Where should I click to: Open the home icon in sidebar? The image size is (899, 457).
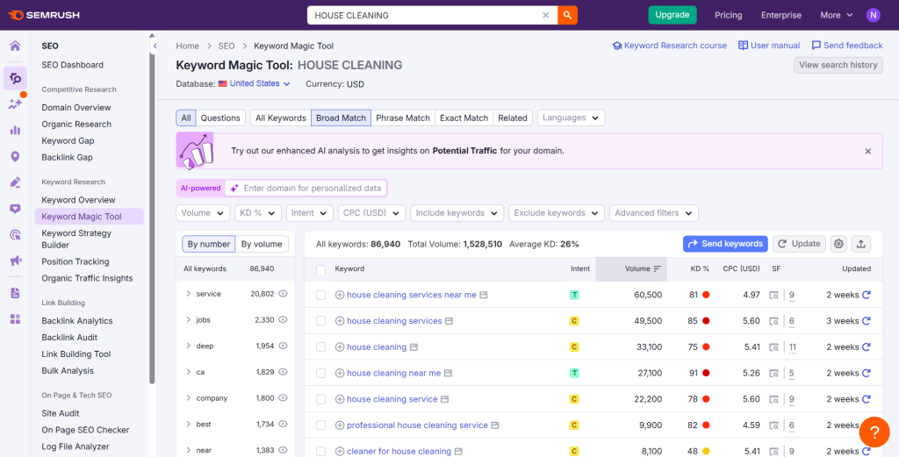point(15,46)
